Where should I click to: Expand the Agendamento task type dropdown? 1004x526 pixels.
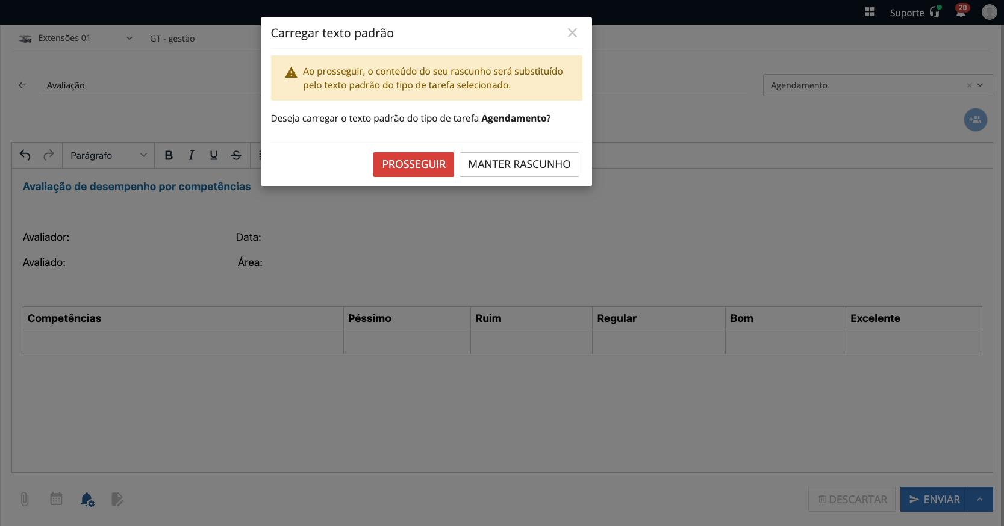click(980, 85)
